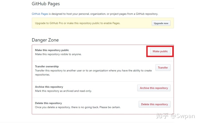
Task: Click 'Make this repository visible to anyone.' text
Action: (58, 54)
